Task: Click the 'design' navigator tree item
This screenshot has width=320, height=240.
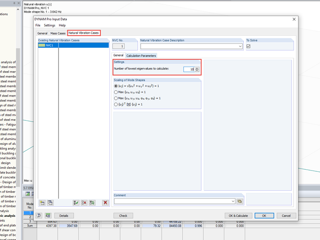Action: (5, 163)
